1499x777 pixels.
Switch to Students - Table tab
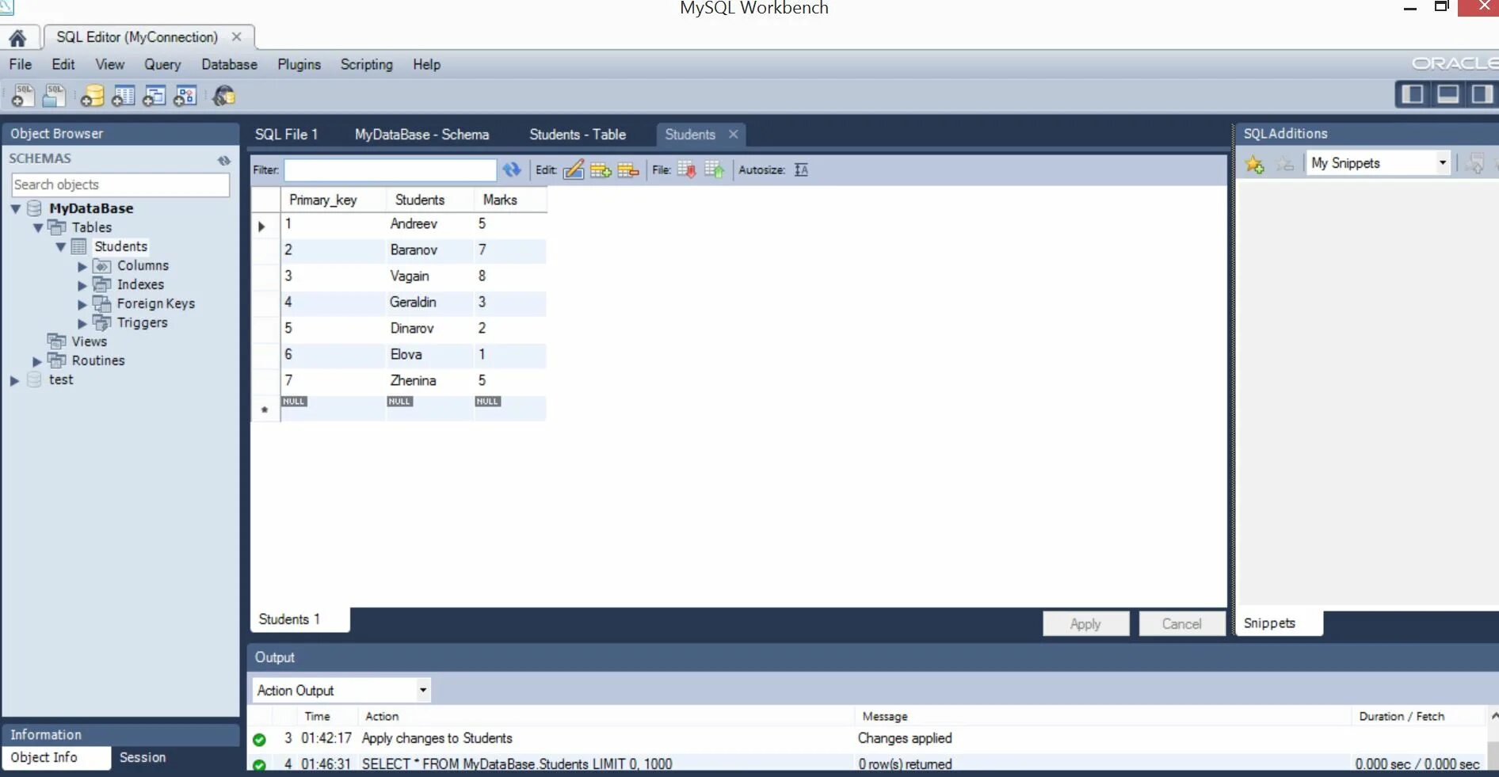click(x=578, y=135)
